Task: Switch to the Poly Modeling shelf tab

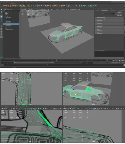Action: pos(13,4)
